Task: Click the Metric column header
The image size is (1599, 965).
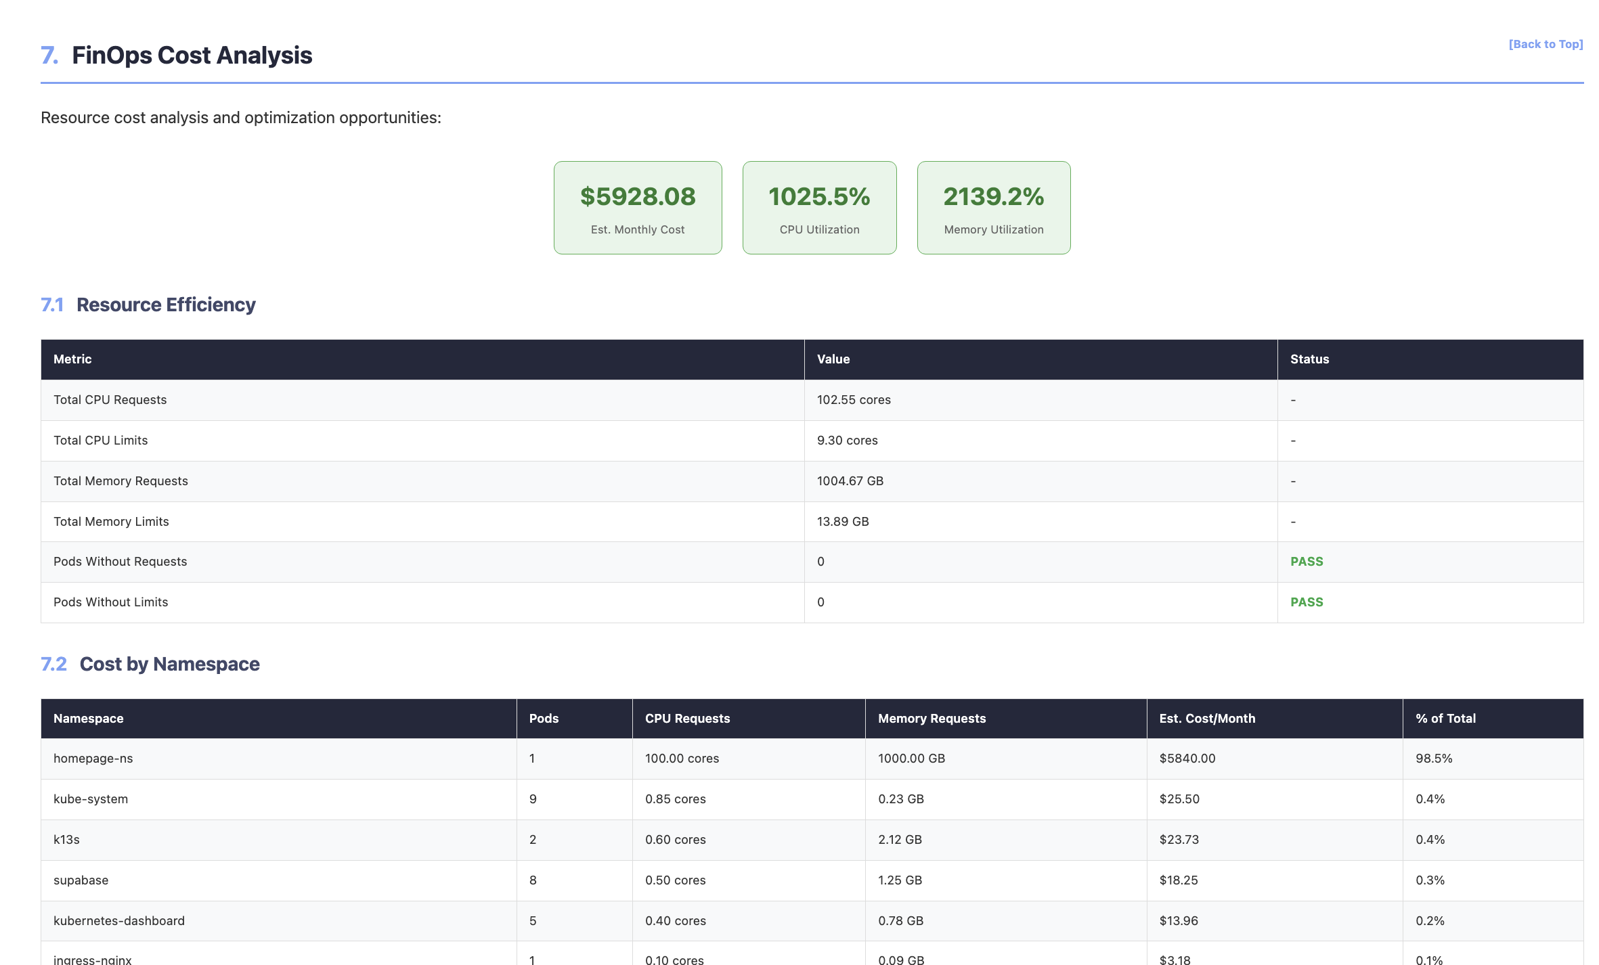Action: [72, 359]
